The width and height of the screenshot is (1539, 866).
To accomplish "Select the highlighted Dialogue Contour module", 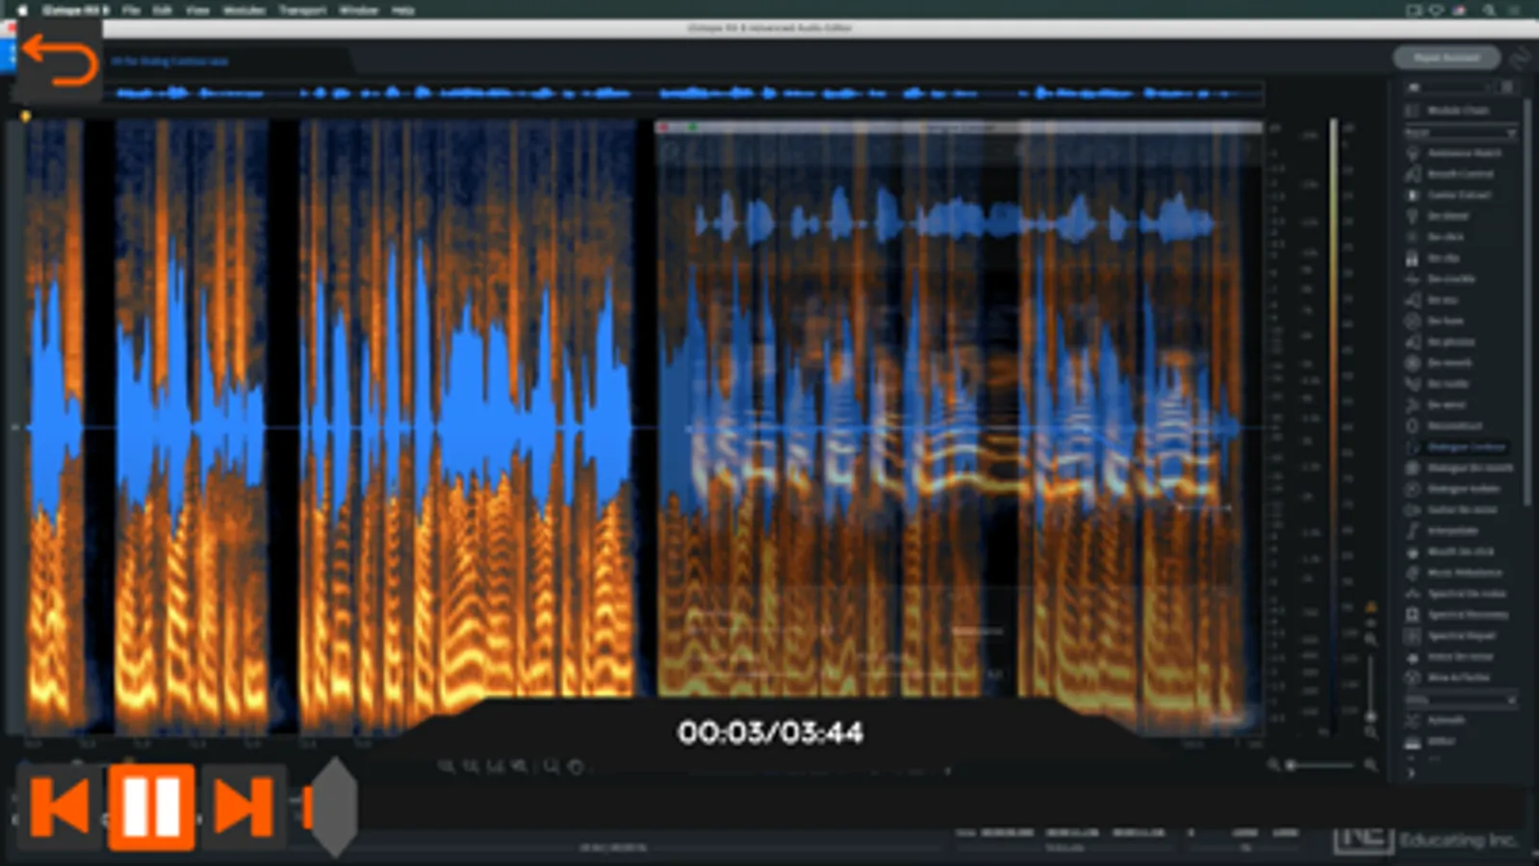I will (1457, 447).
